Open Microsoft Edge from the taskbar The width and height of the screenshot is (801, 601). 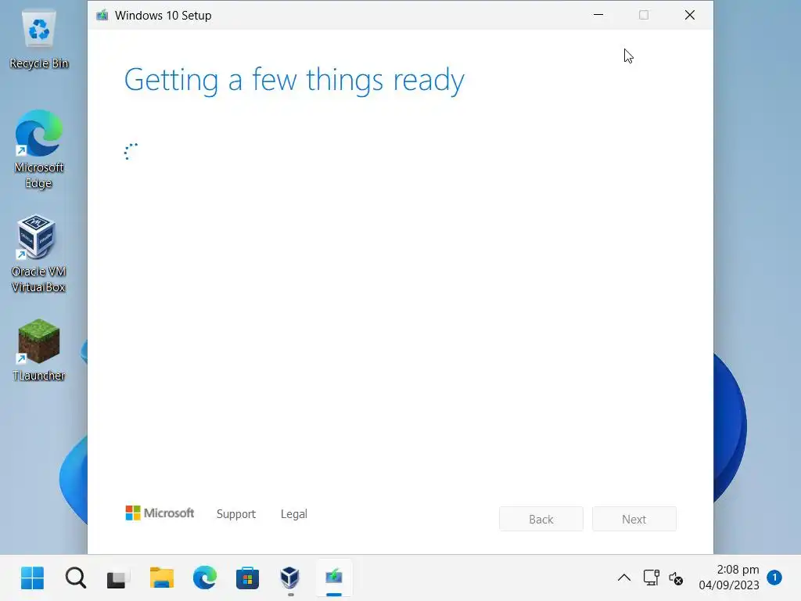205,578
